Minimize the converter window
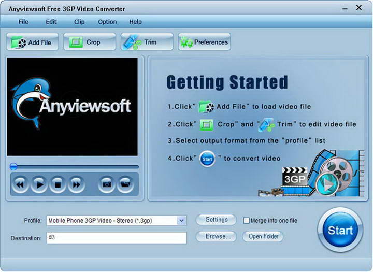Viewport: 373px width, 272px height. click(345, 9)
